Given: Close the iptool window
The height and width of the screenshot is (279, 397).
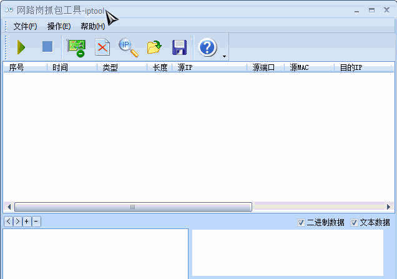Looking at the screenshot, I should [x=386, y=10].
